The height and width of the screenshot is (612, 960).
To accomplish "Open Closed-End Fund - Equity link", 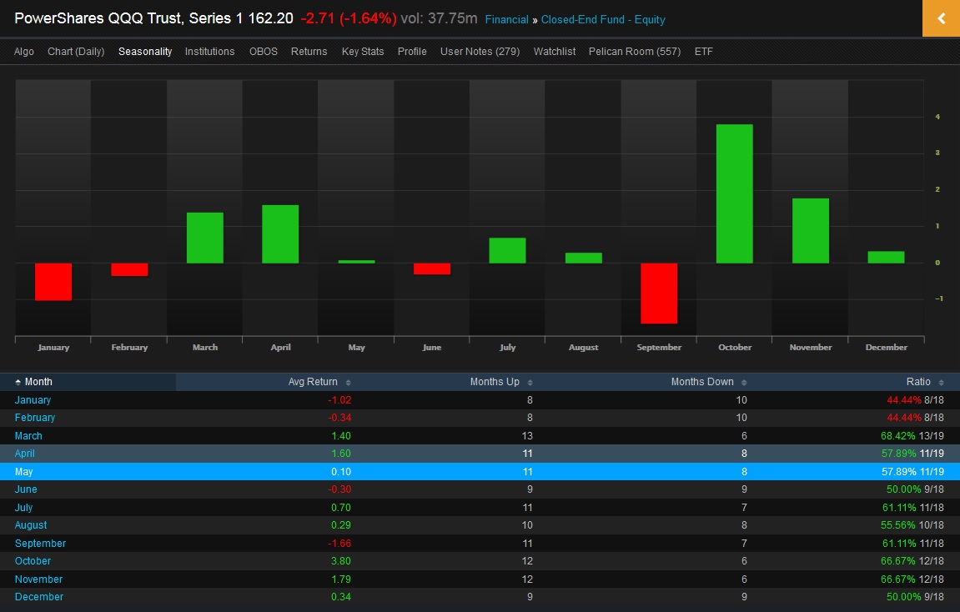I will click(x=603, y=19).
